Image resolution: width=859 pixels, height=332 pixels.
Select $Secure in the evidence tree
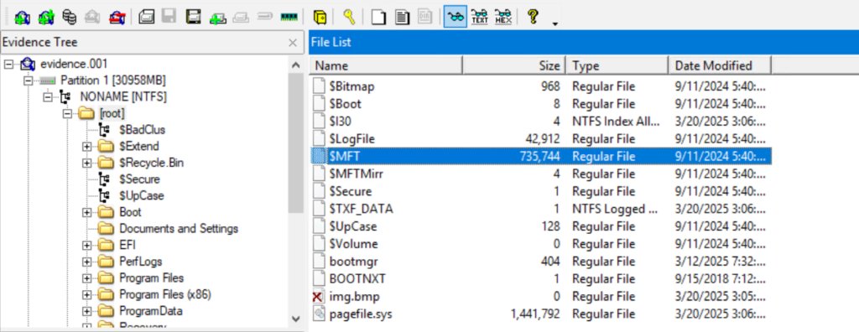coord(139,179)
